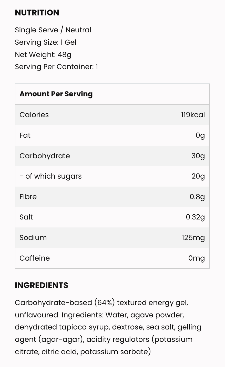Click the Net Weight: 48g line
Viewport: 225px width, 367px height.
point(43,54)
